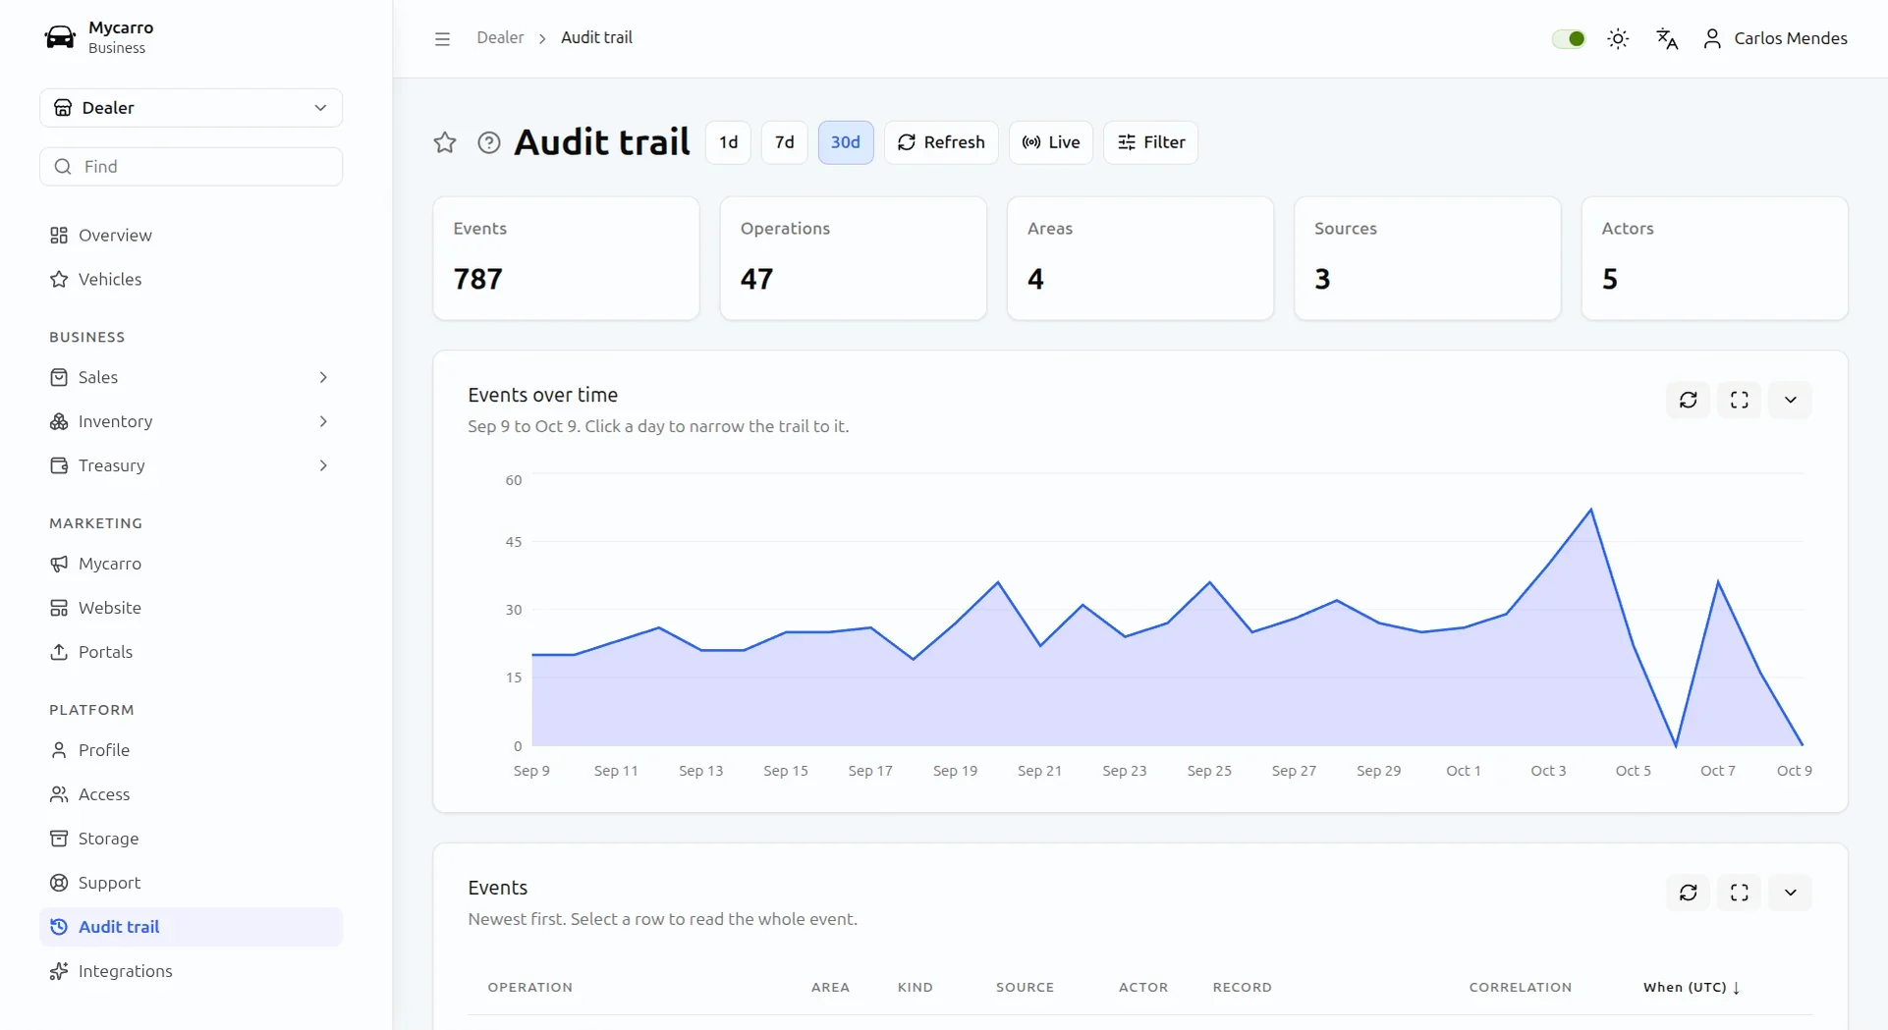Expand Events over time chart fullscreen
The image size is (1888, 1030).
click(x=1740, y=400)
